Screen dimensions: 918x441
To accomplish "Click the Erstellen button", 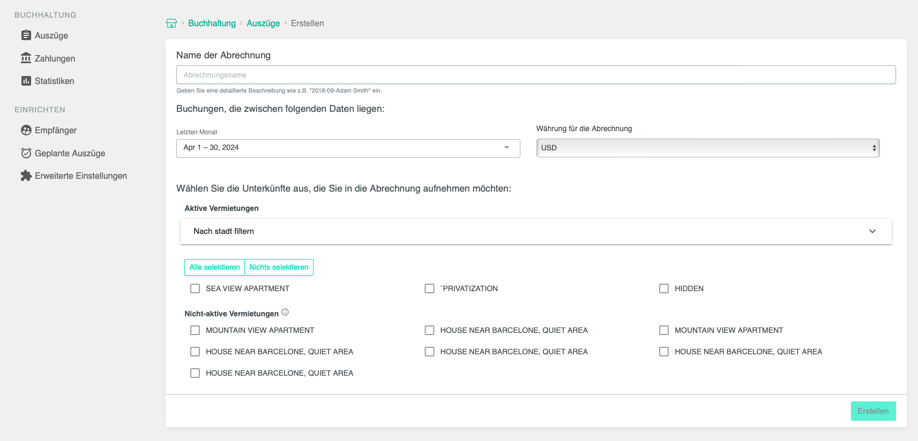I will tap(873, 411).
